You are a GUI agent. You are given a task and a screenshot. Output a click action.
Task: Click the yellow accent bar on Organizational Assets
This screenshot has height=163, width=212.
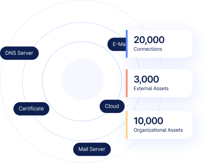coord(127,125)
